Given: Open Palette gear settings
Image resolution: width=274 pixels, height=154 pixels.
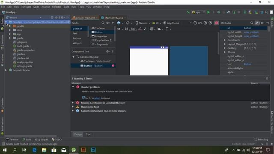Looking at the screenshot, I should (108, 23).
